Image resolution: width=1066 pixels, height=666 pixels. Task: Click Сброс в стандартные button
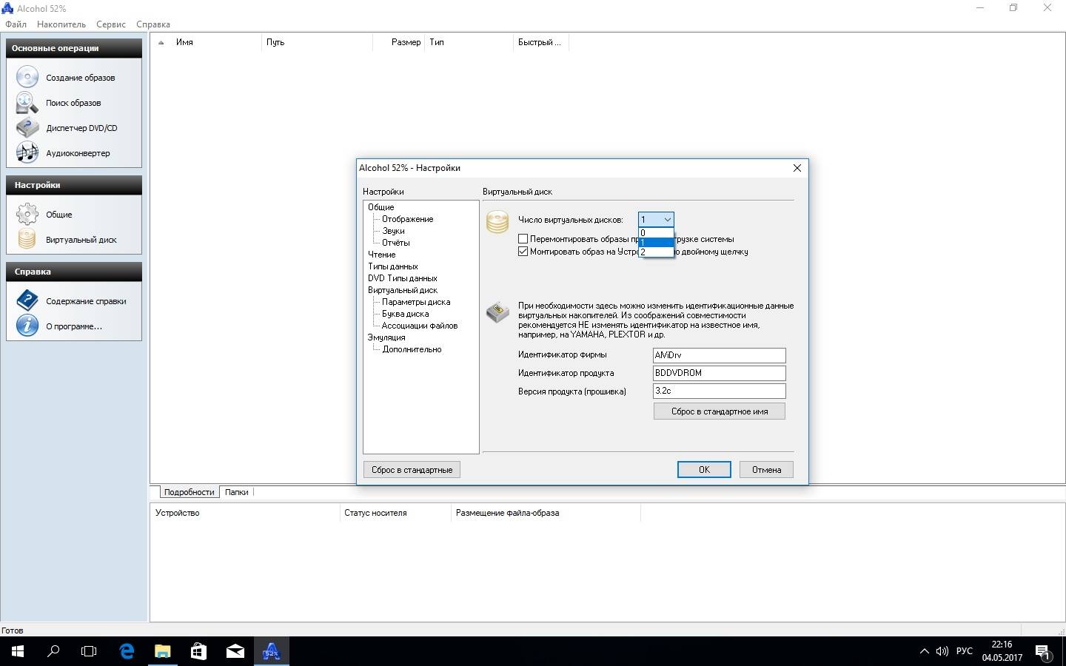tap(412, 470)
